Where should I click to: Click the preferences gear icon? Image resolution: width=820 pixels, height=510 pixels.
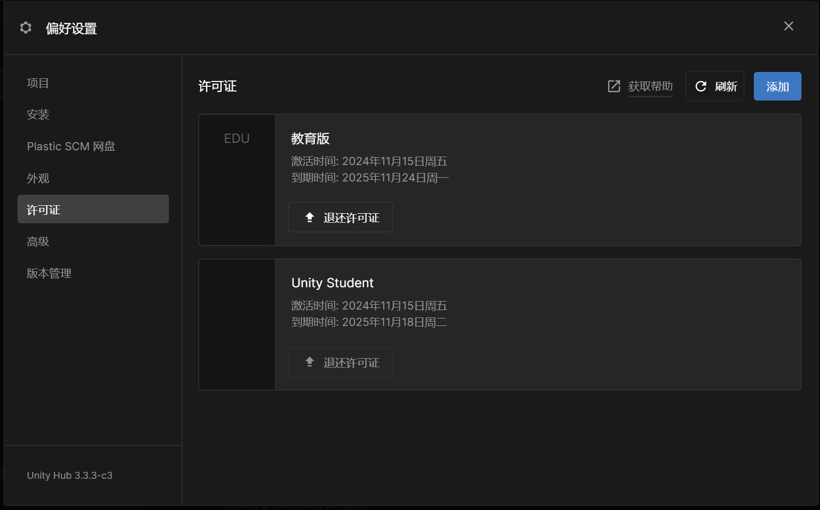(25, 28)
